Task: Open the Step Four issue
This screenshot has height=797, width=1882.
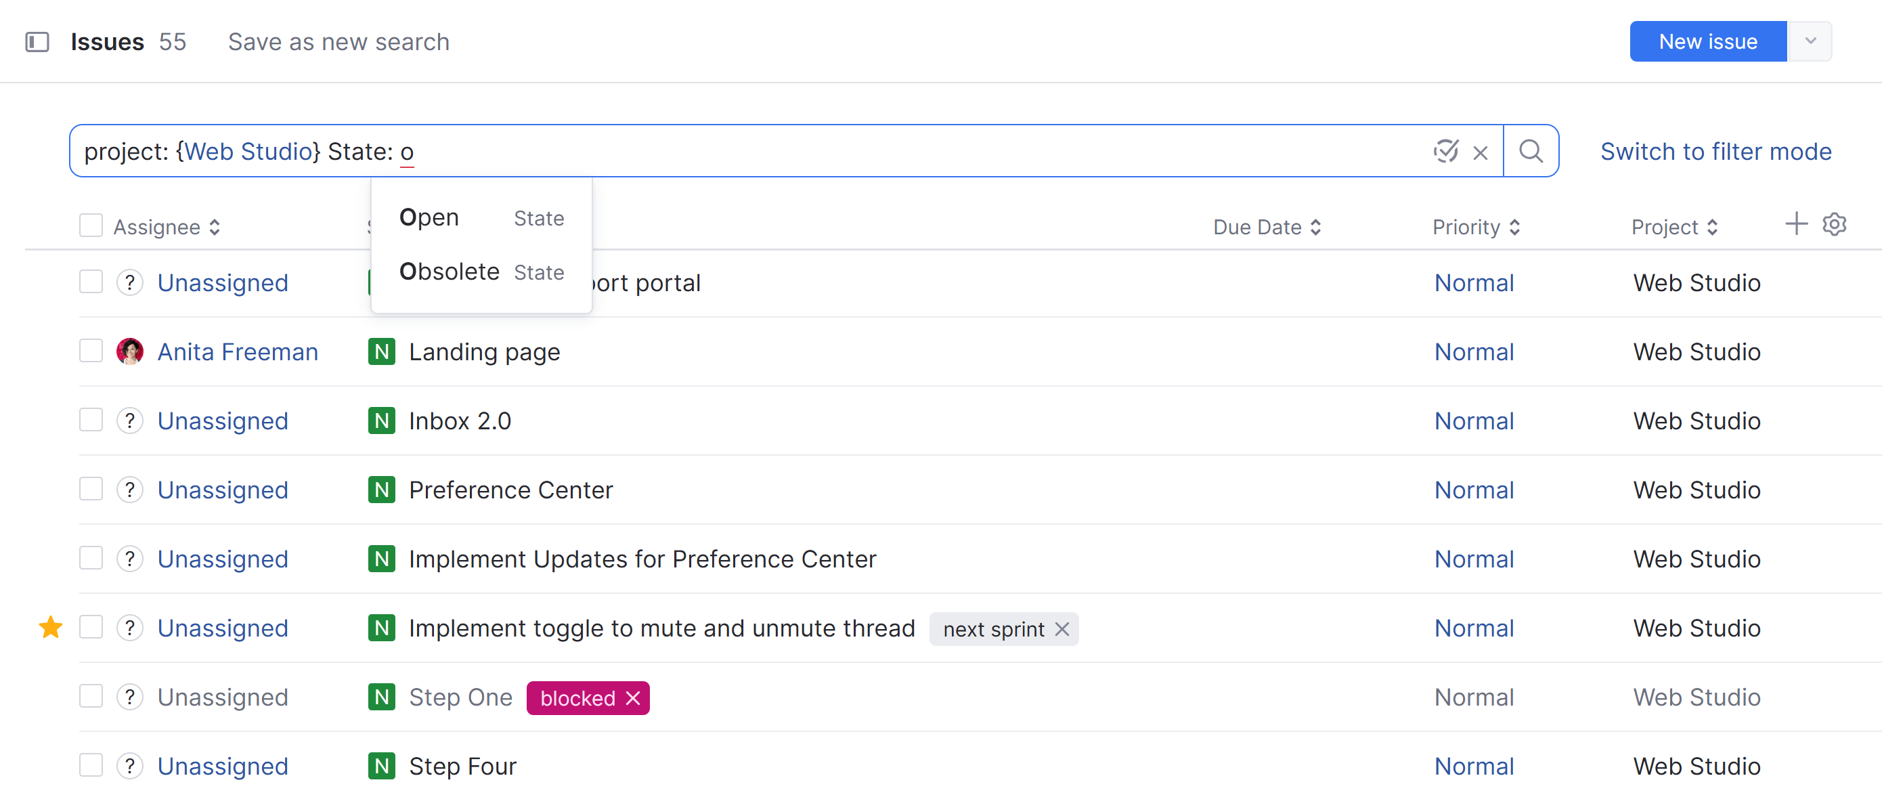Action: tap(462, 767)
